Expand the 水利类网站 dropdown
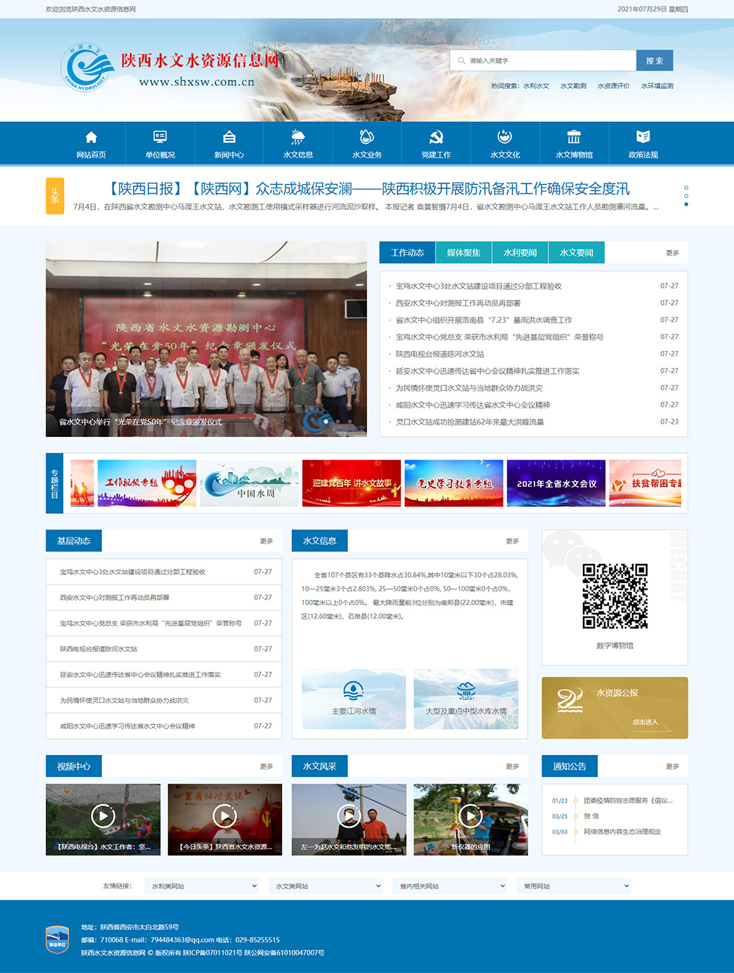This screenshot has width=734, height=973. [x=202, y=886]
